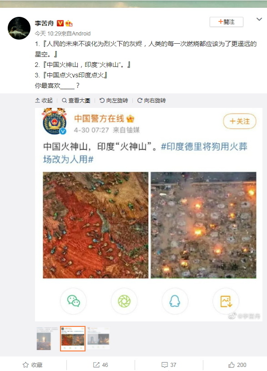Screen dimensions: 267x371
Task: Open comments via the icon showing 37
Action: (x=169, y=365)
